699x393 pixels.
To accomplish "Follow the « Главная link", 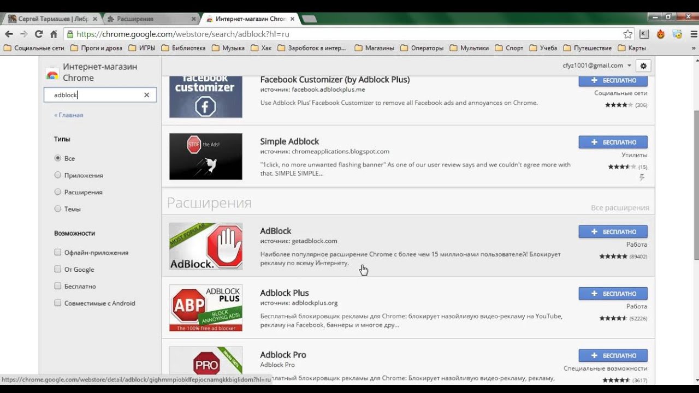I will [68, 115].
